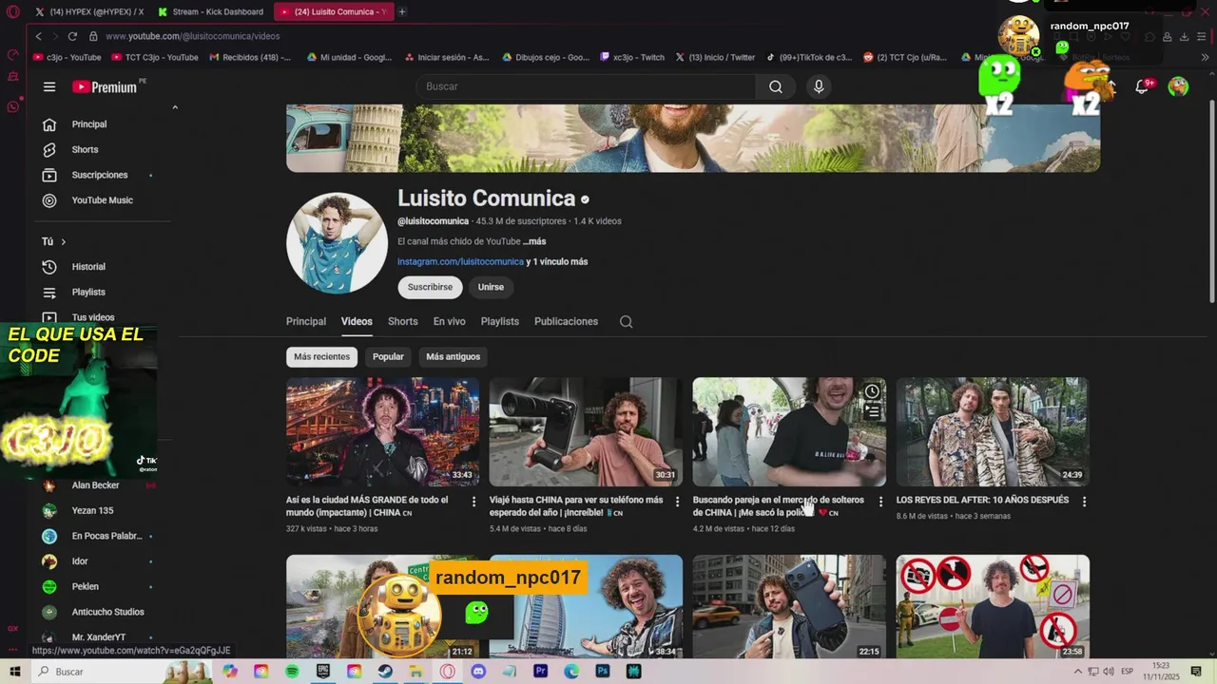Open instagram.com/luisitocomunica link
Image resolution: width=1217 pixels, height=684 pixels.
[460, 261]
